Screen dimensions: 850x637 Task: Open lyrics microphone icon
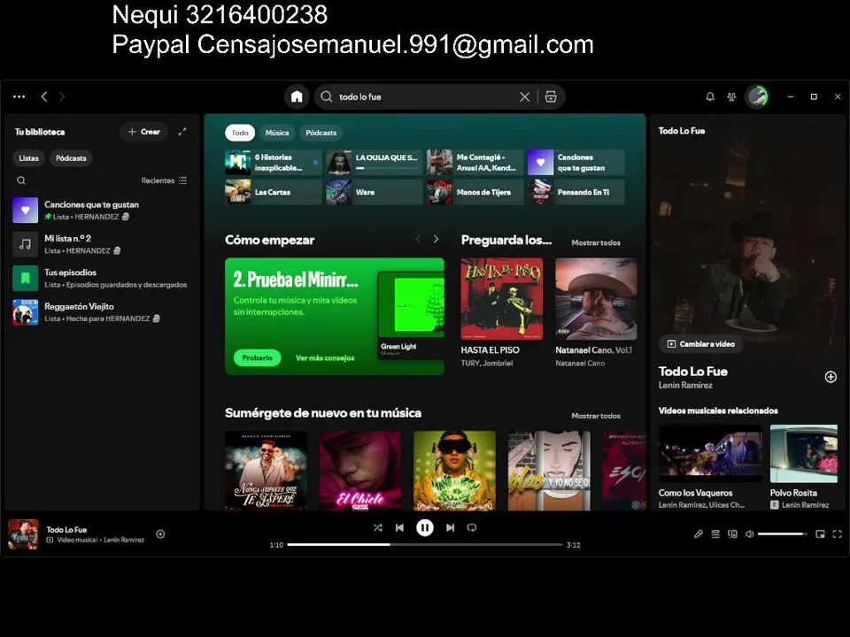(x=699, y=534)
